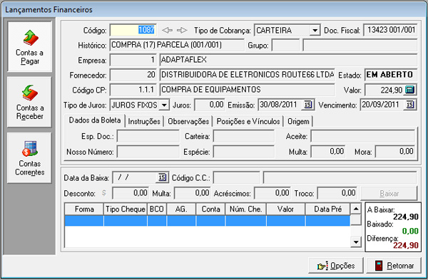Click the EM ABERTO status text
The height and width of the screenshot is (280, 428).
point(389,75)
